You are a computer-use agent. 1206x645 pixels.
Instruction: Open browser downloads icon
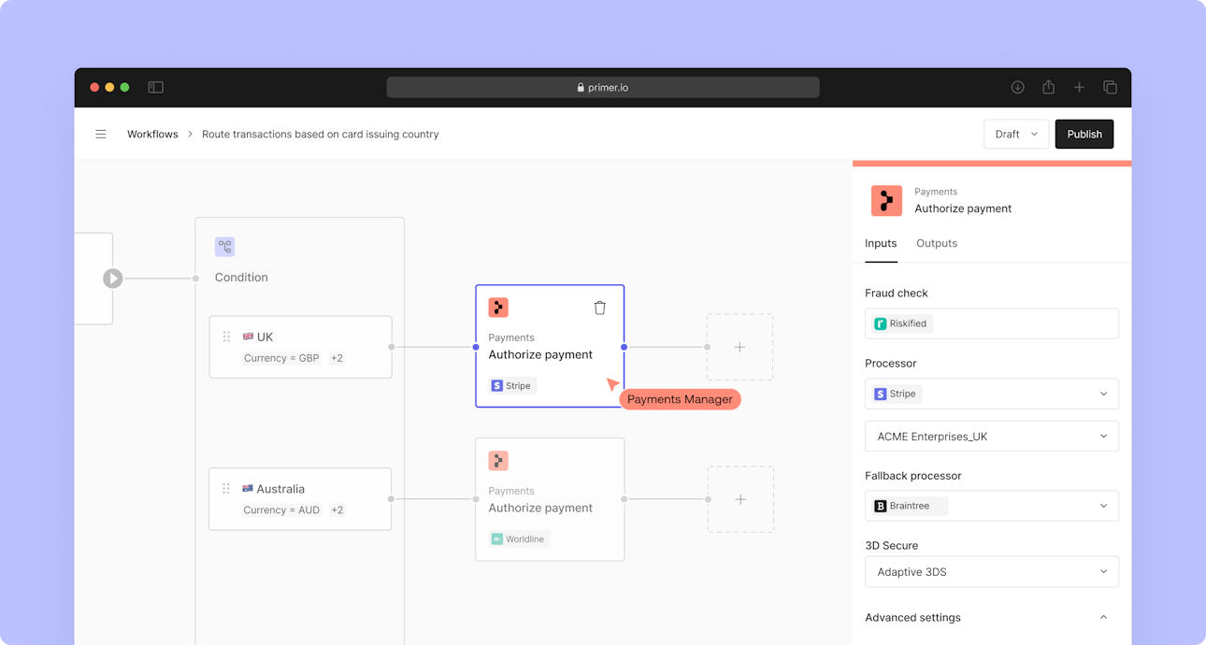tap(1018, 87)
